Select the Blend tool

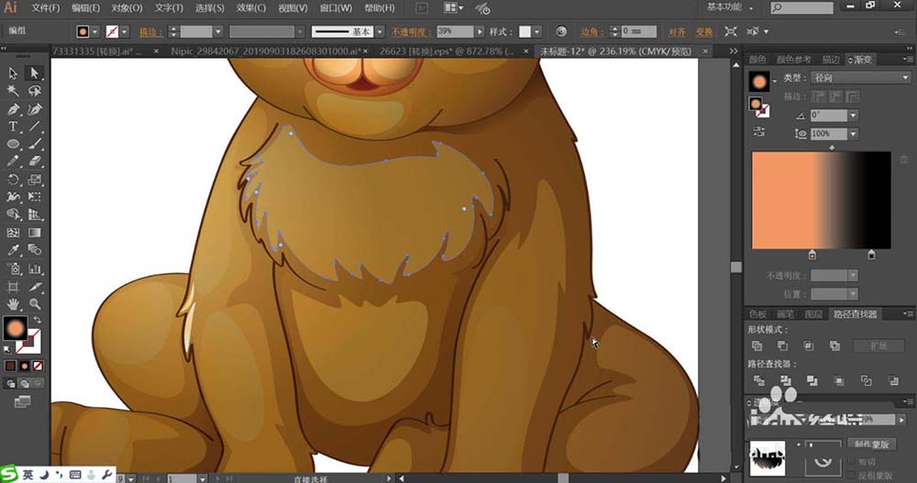pos(35,250)
